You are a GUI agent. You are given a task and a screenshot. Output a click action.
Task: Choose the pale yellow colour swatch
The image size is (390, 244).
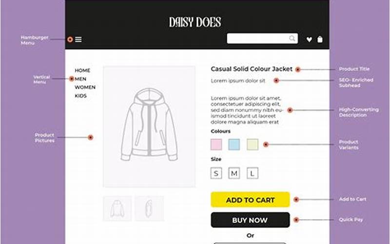[x=253, y=144]
